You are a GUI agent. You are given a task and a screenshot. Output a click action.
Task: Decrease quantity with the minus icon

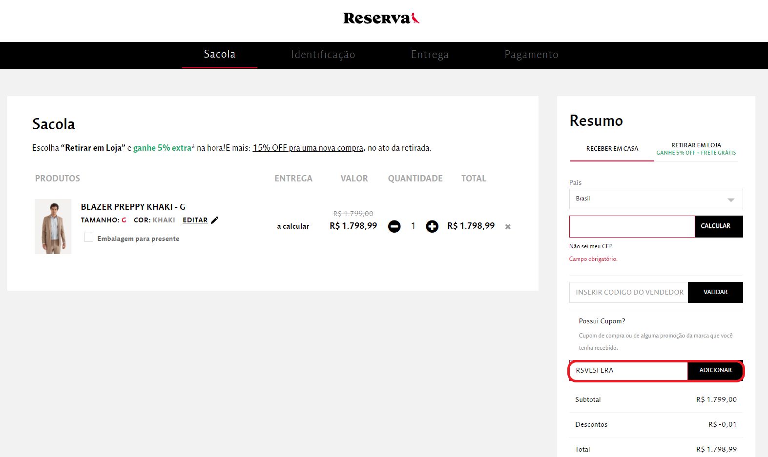pos(394,226)
